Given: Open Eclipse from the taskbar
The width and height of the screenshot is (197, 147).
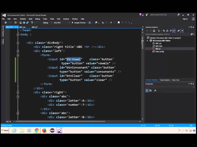Looking at the screenshot, I should pos(52,130).
